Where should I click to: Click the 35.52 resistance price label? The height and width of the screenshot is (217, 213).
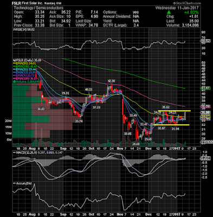(166, 107)
